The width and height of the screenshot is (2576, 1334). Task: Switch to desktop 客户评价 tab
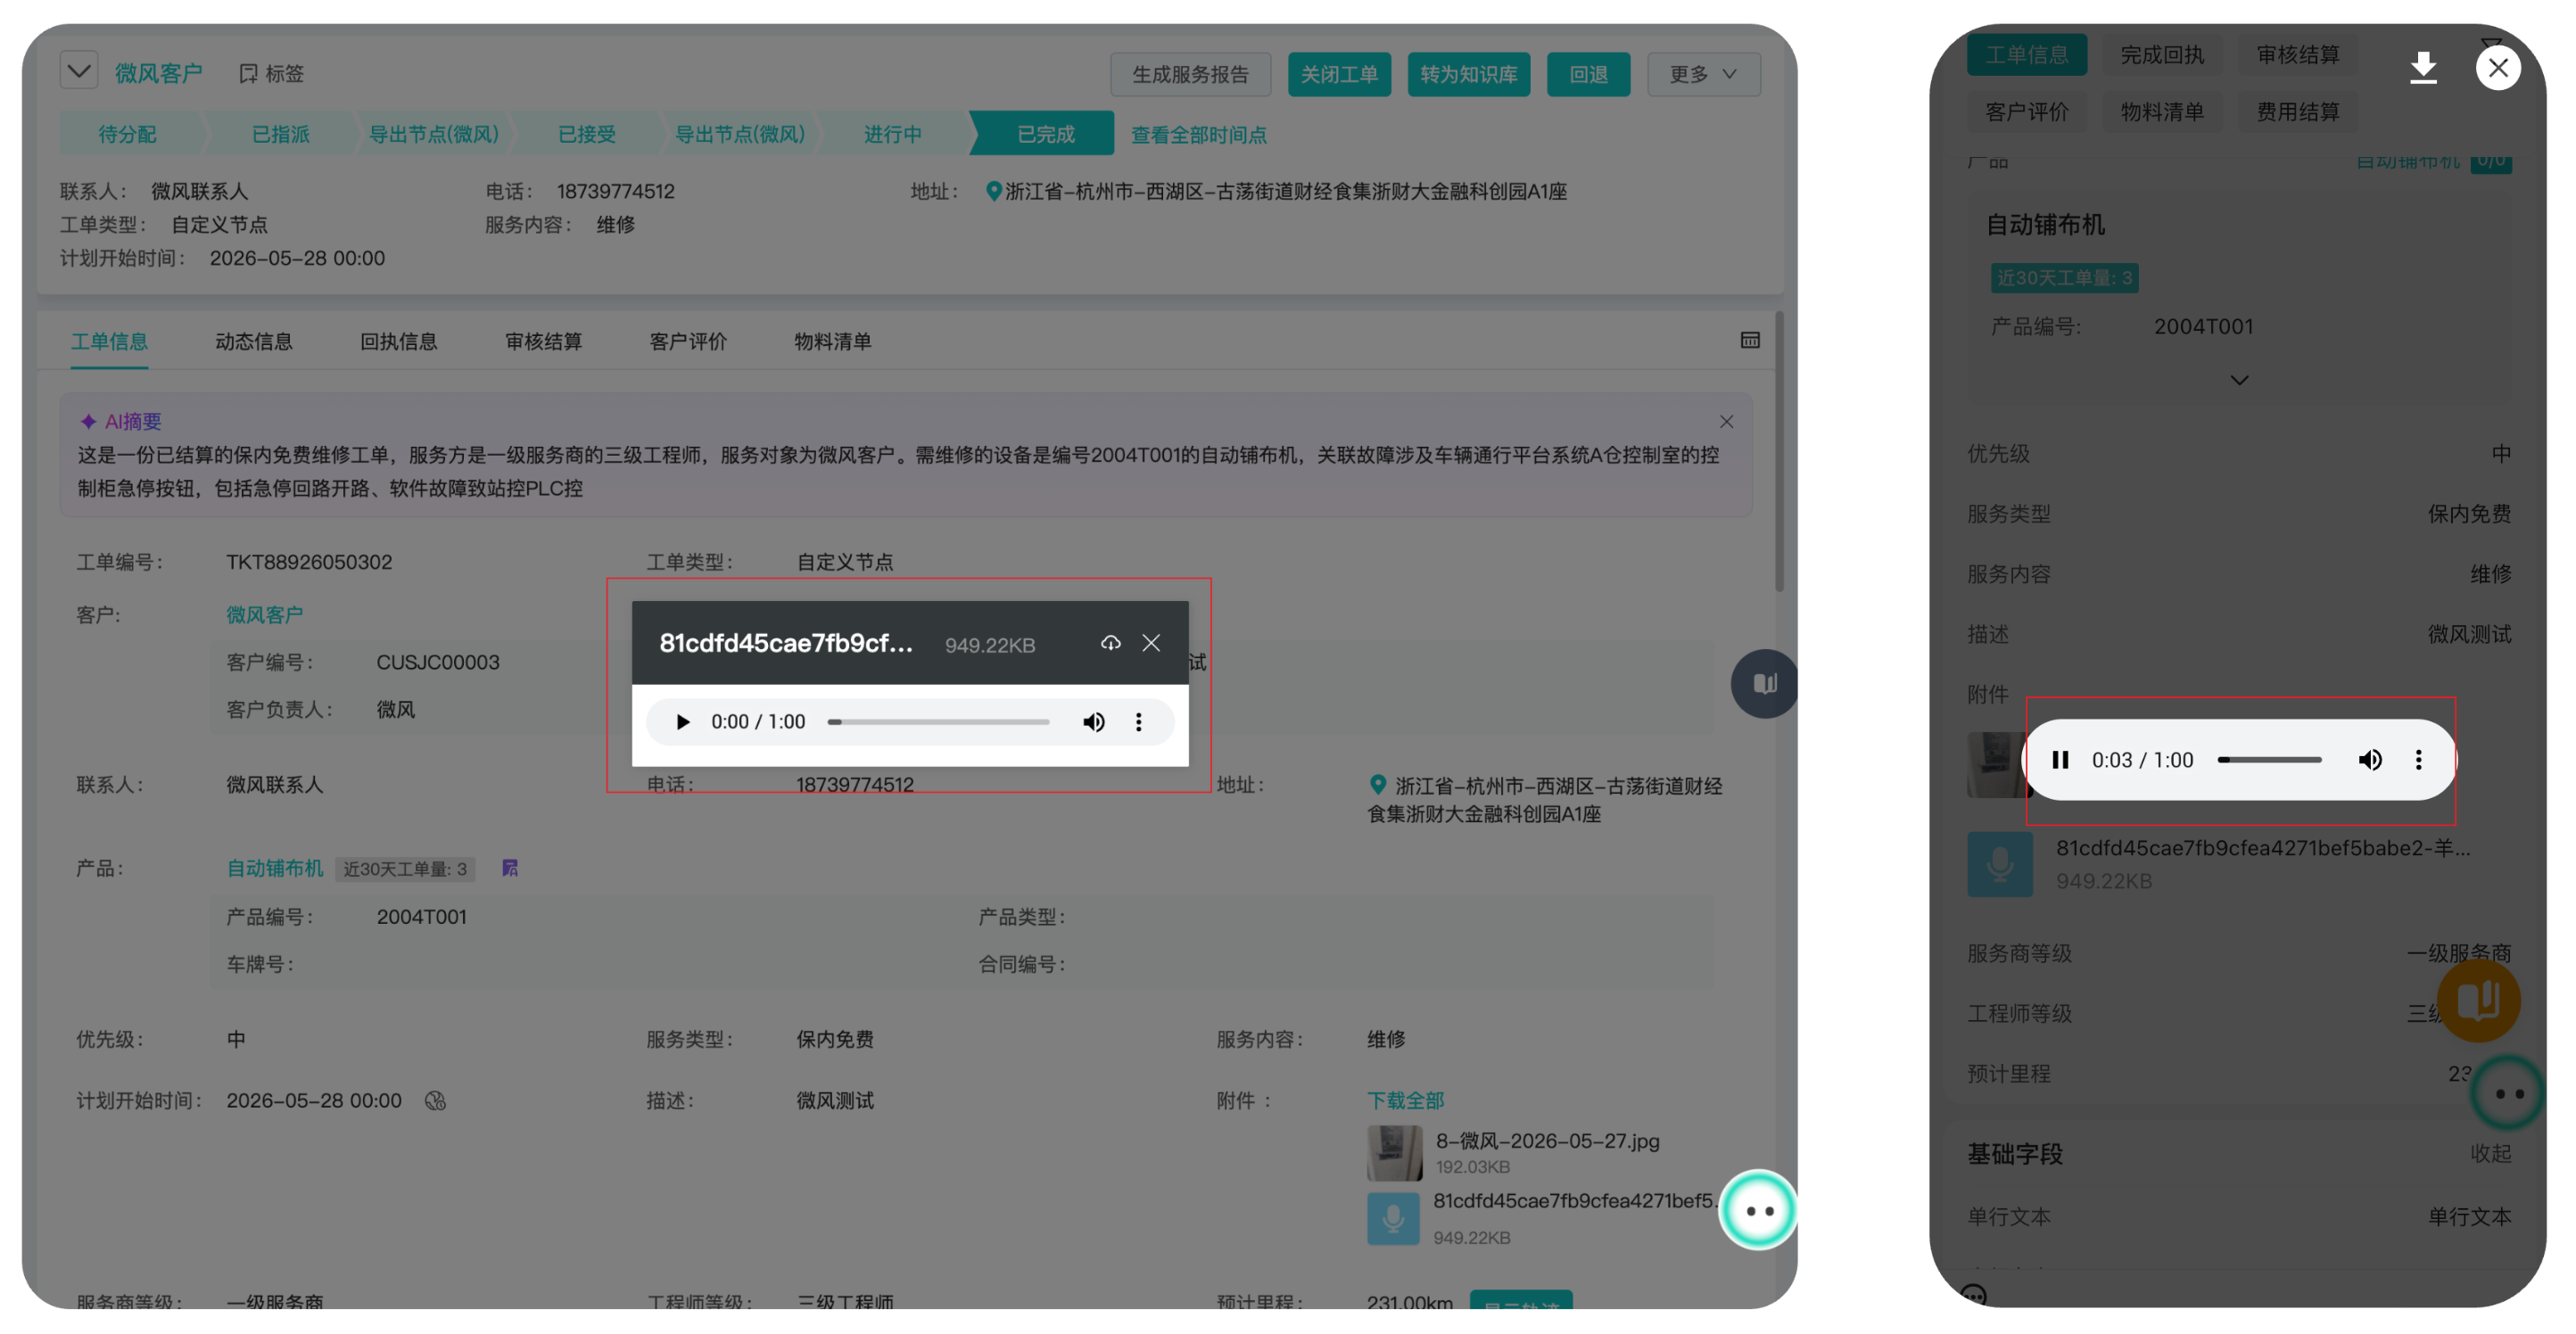pyautogui.click(x=688, y=341)
